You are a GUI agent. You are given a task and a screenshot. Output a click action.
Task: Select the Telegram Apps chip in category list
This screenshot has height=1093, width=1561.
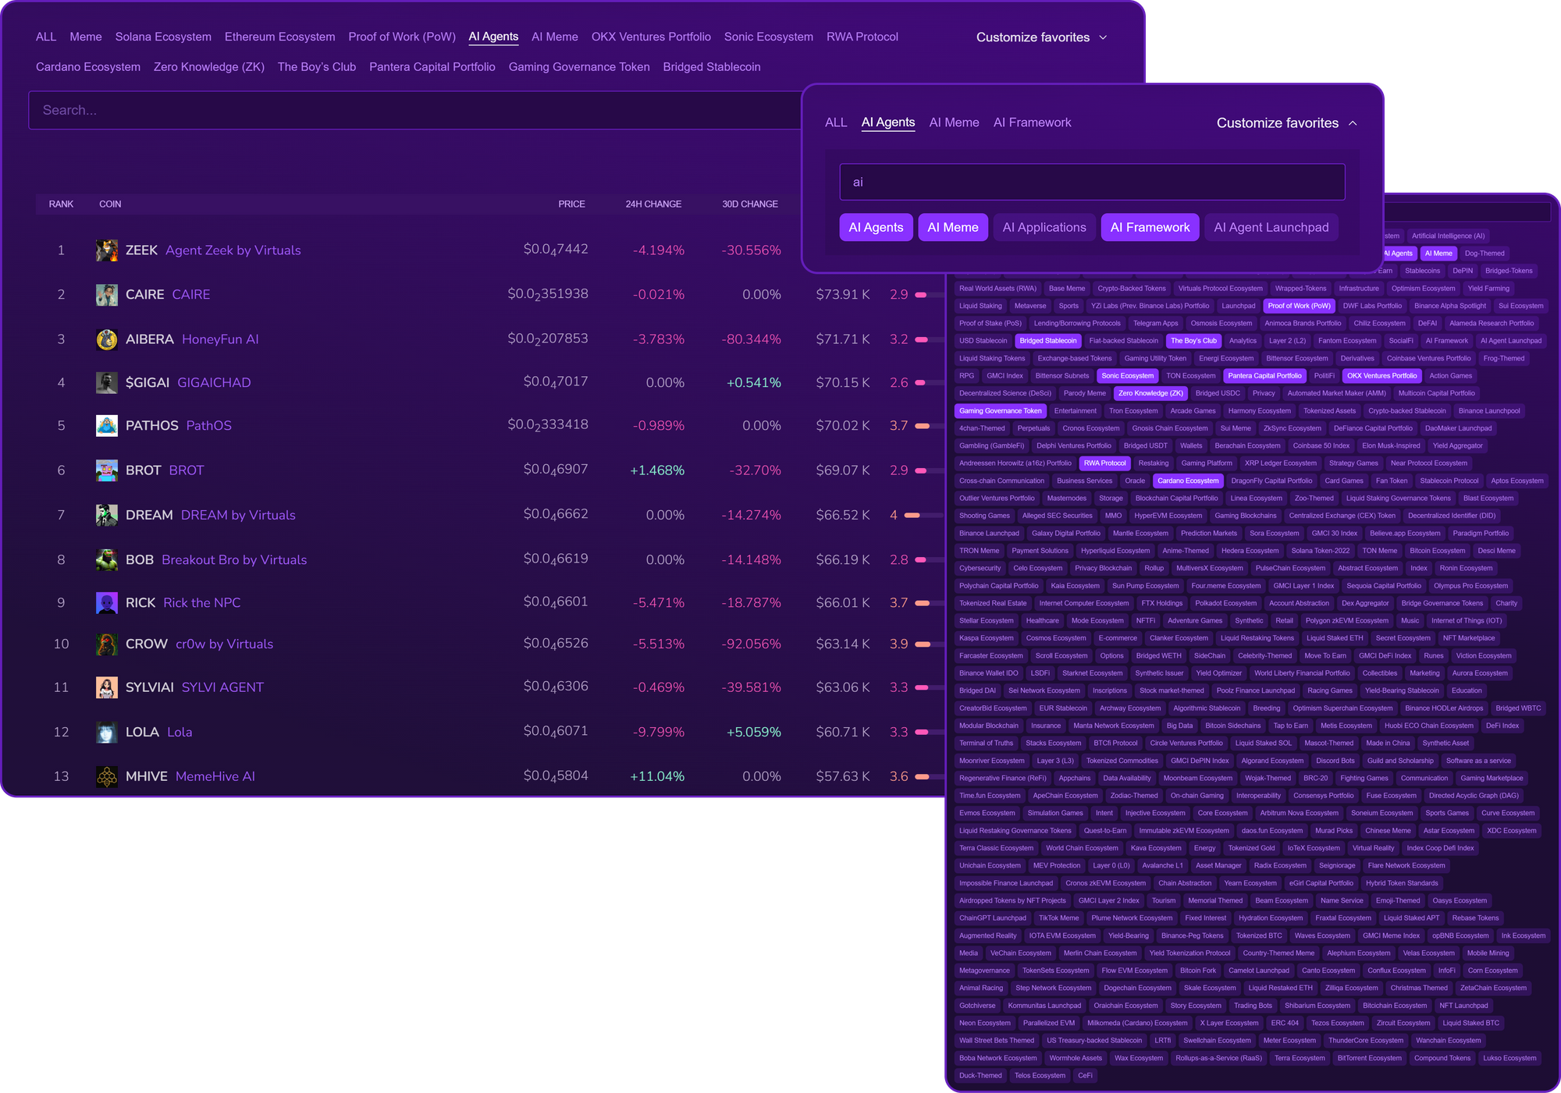(1155, 324)
